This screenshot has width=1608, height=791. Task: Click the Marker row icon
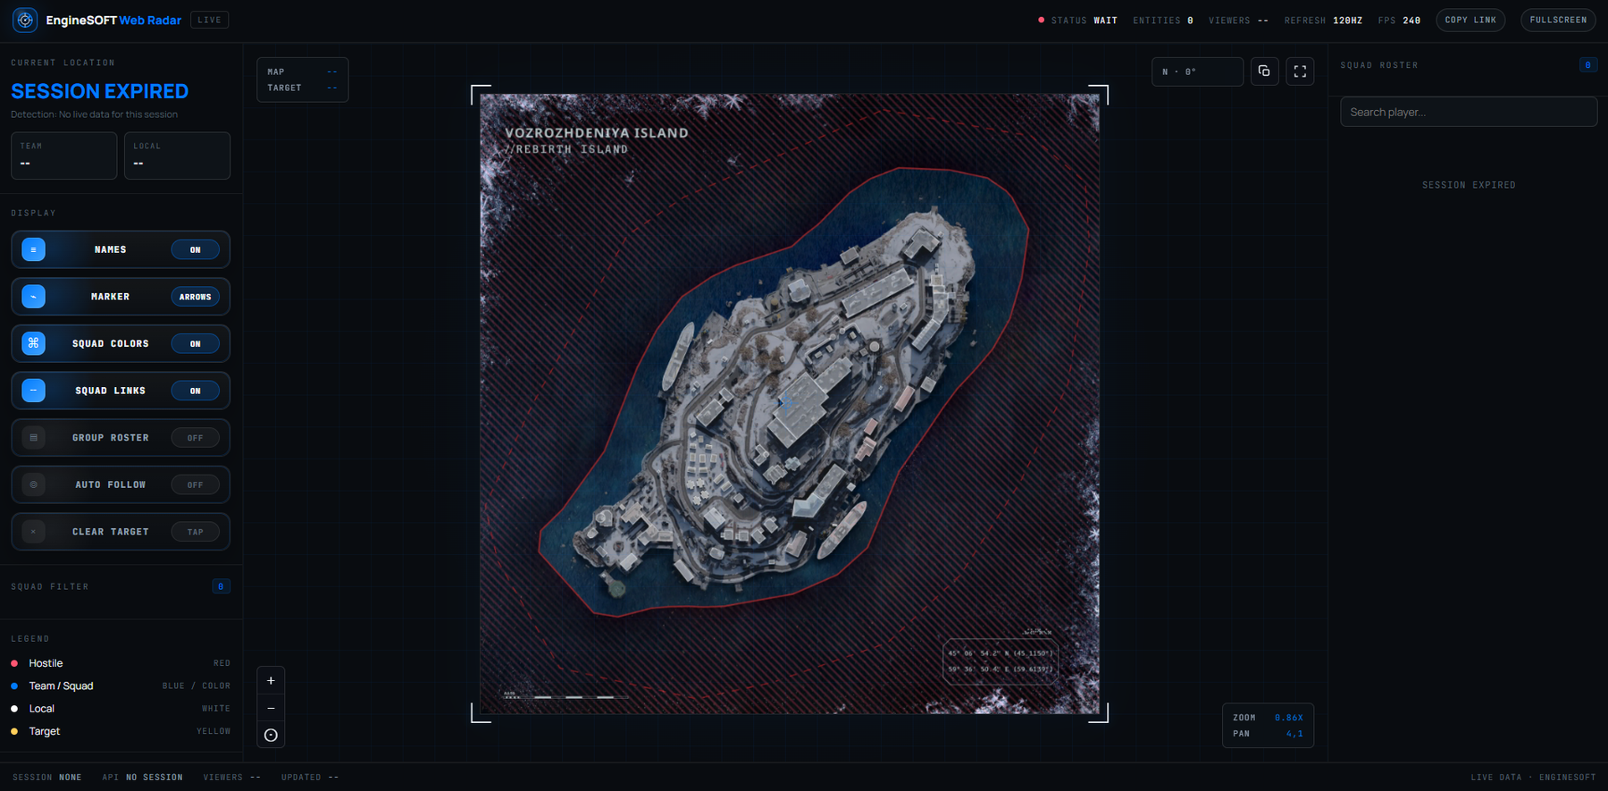(x=33, y=297)
